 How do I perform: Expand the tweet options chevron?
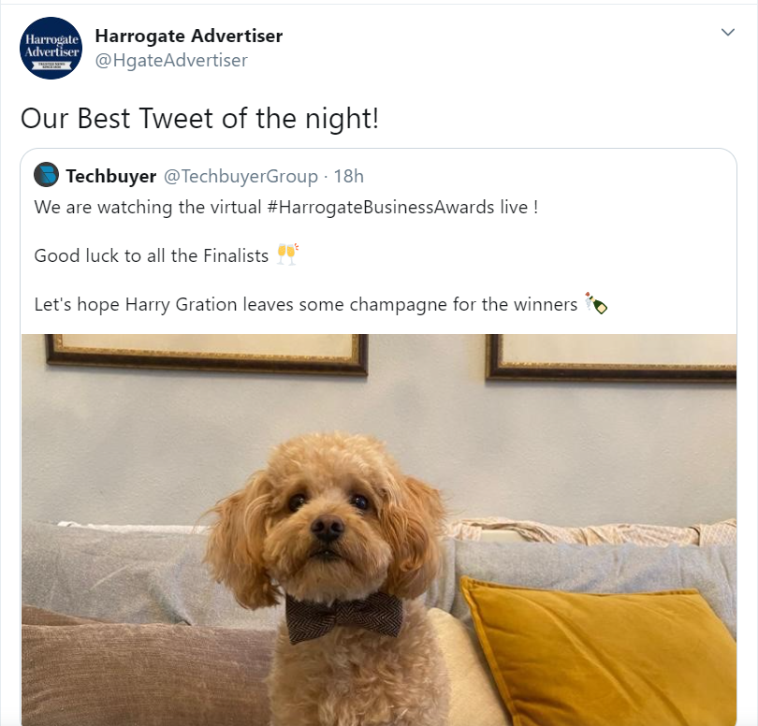[x=727, y=33]
